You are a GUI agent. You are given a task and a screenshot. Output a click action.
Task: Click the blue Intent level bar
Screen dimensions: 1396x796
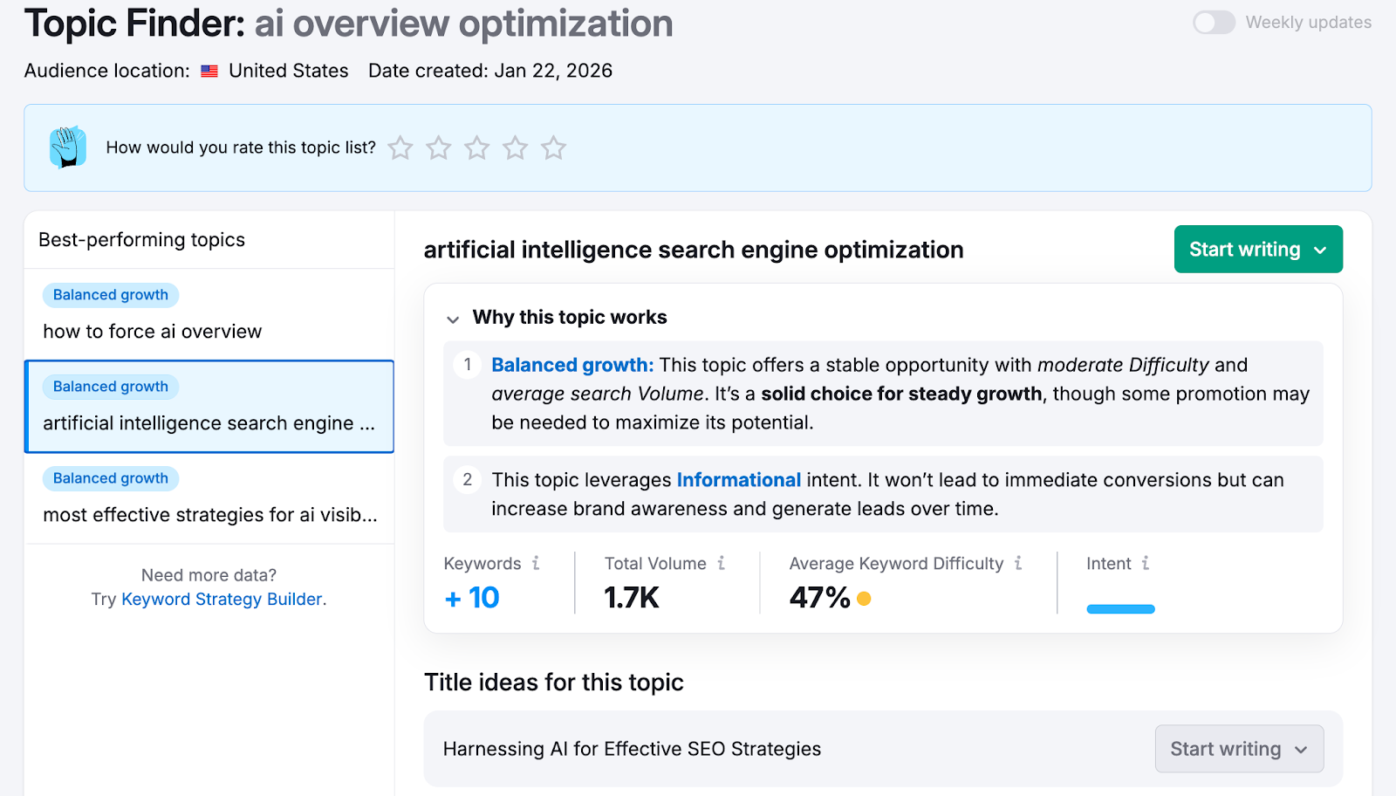coord(1122,608)
